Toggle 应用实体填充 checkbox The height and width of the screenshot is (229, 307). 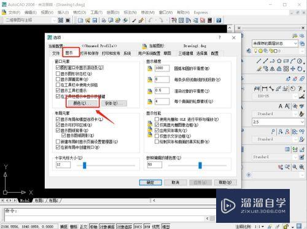157,131
